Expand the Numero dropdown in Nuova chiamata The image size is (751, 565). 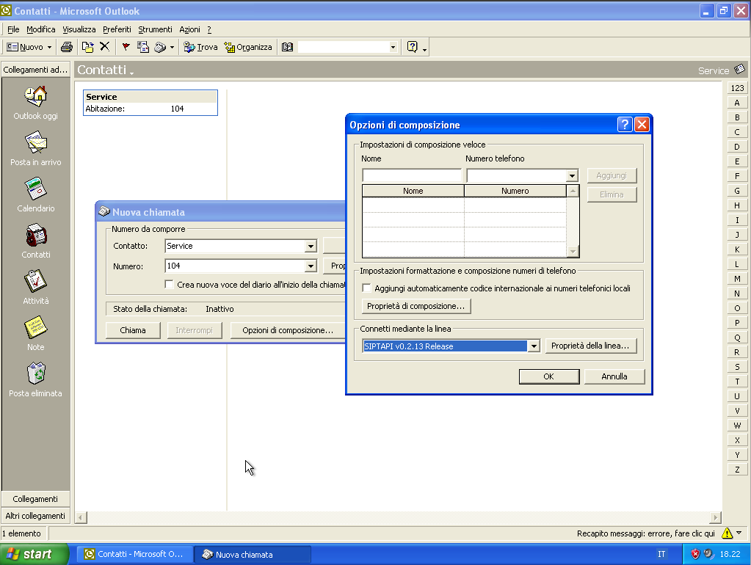(311, 266)
